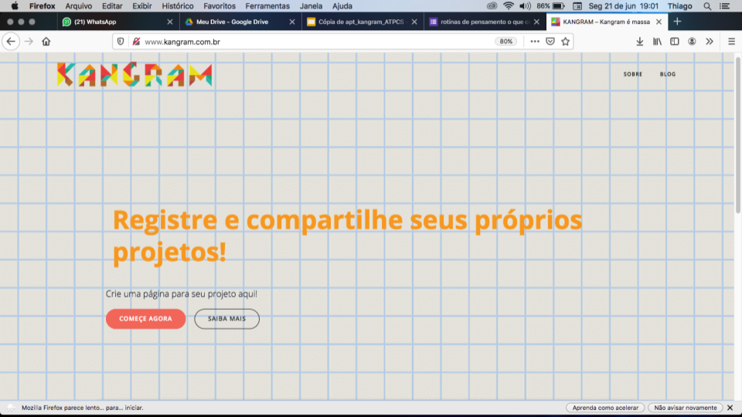742x417 pixels.
Task: Close the rotinas de pensamento tab
Action: pyautogui.click(x=536, y=22)
